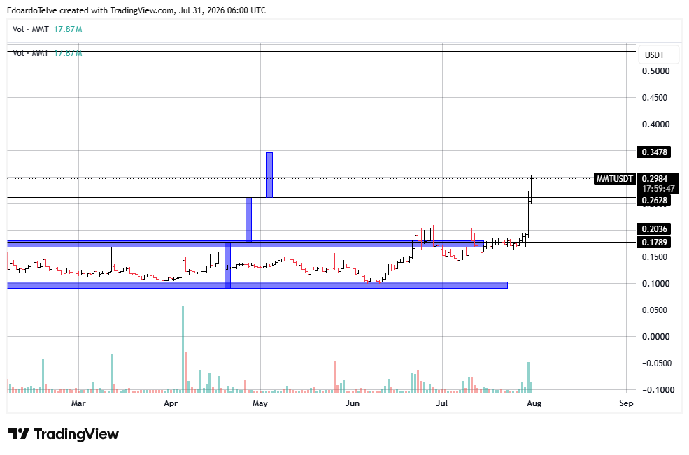The width and height of the screenshot is (689, 455).
Task: Click the May label on time axis
Action: tap(260, 403)
